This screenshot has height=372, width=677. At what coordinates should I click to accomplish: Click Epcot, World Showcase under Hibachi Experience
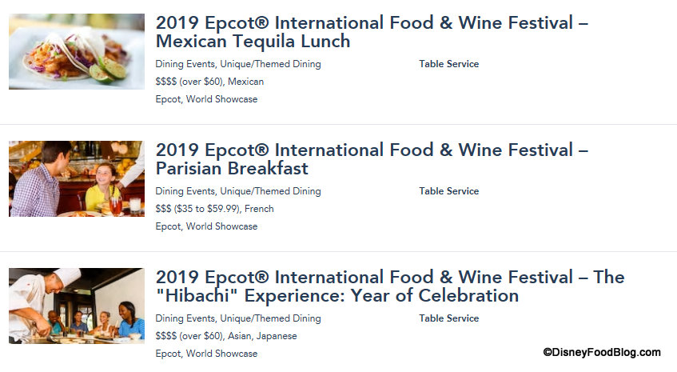(206, 354)
